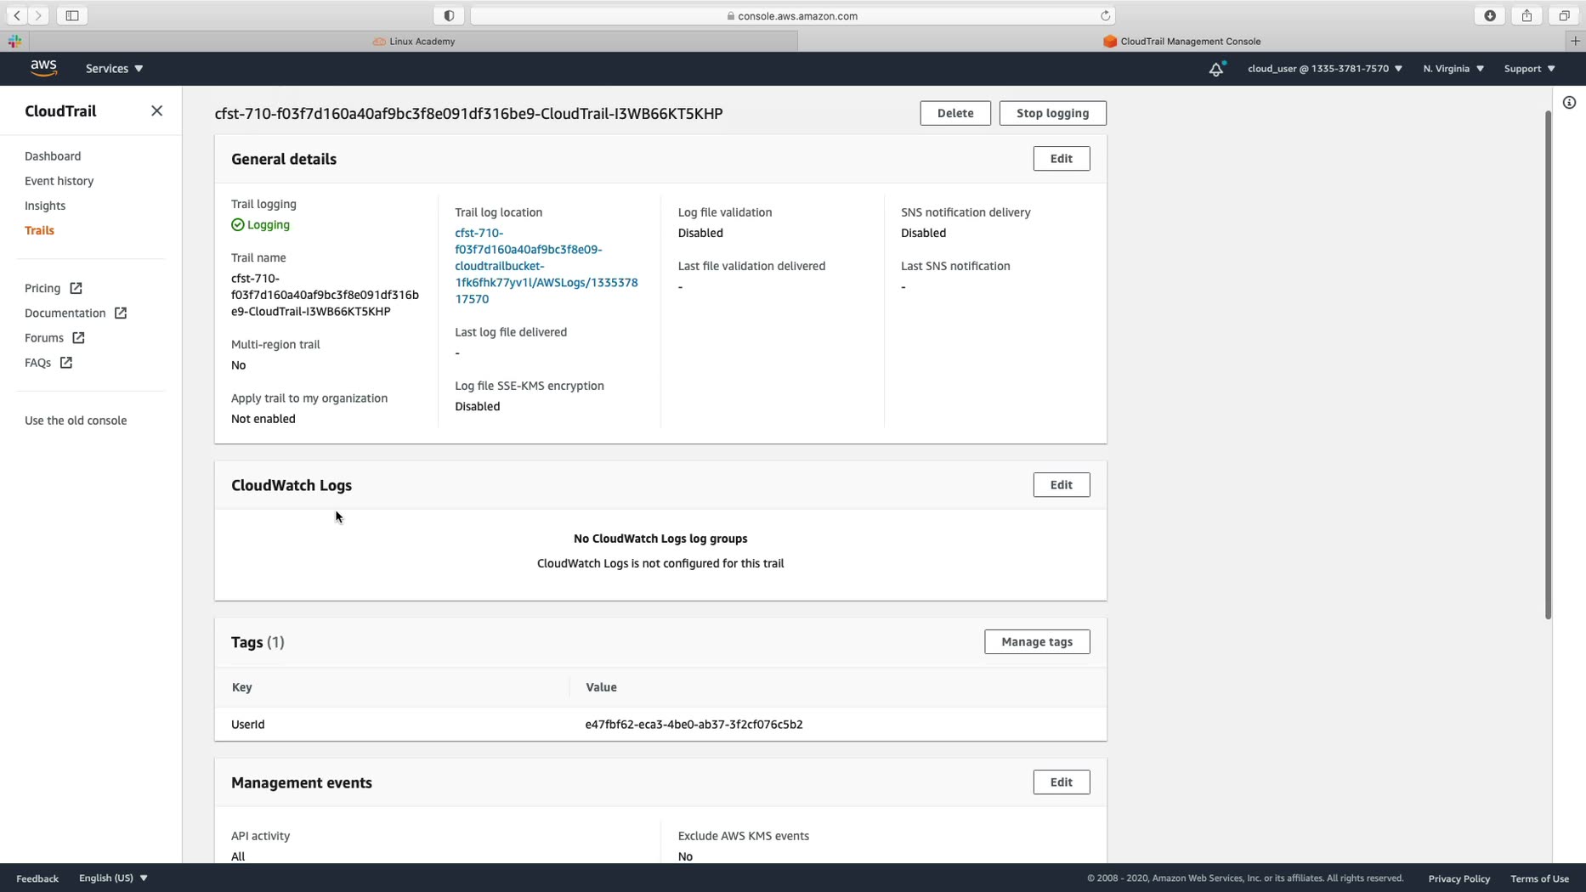Expand the Services dropdown menu
Image resolution: width=1586 pixels, height=892 pixels.
(114, 69)
